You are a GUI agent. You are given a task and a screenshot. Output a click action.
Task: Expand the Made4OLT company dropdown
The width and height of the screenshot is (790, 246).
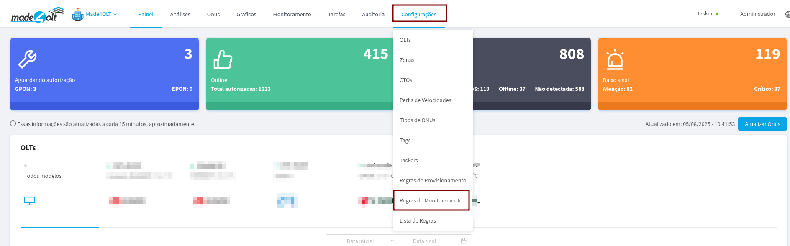click(101, 14)
